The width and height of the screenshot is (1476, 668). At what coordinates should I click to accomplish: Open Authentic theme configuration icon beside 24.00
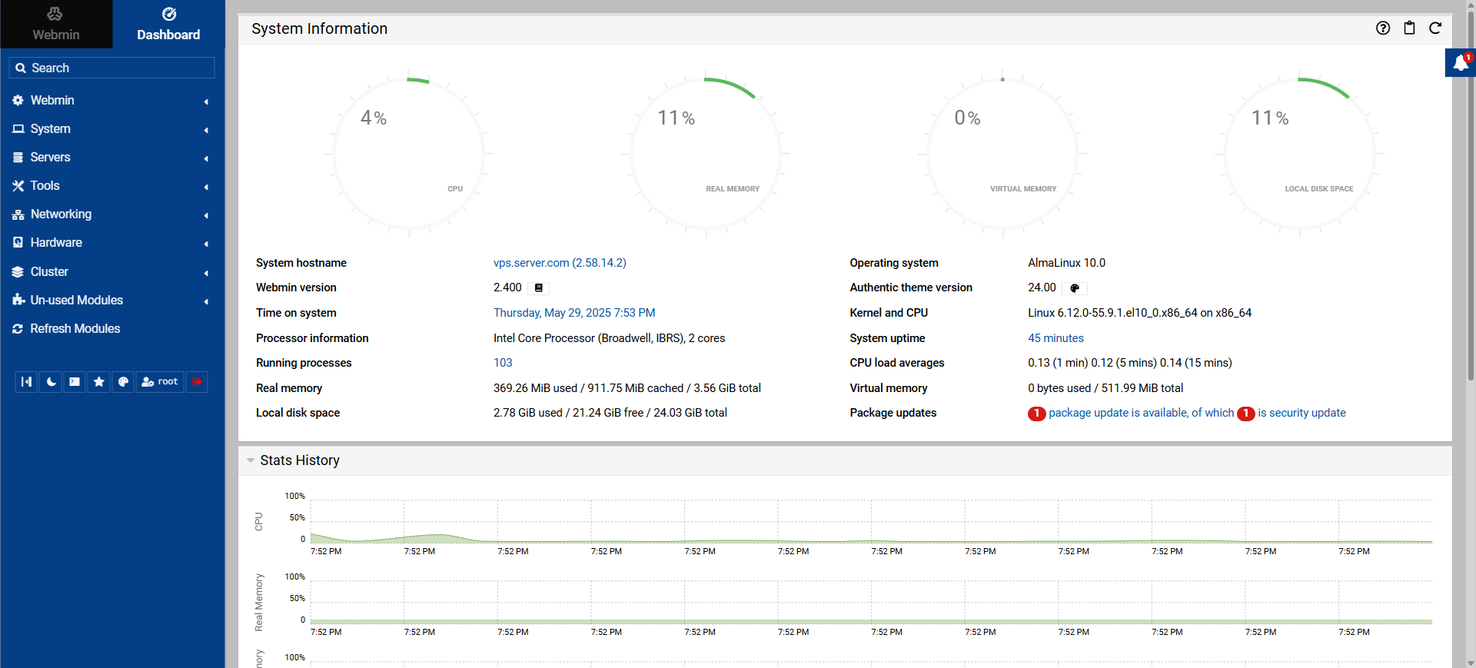point(1075,288)
